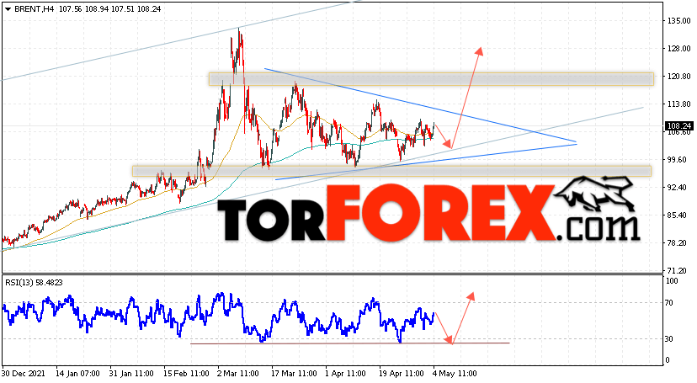The height and width of the screenshot is (383, 697).
Task: Click the 30 Dec 2021 date label
Action: pos(24,373)
